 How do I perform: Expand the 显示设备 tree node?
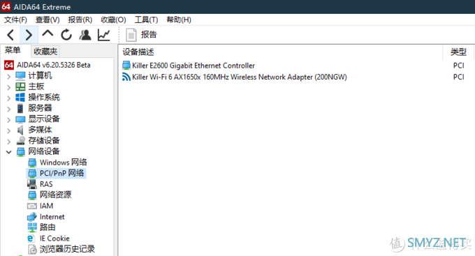coord(9,119)
